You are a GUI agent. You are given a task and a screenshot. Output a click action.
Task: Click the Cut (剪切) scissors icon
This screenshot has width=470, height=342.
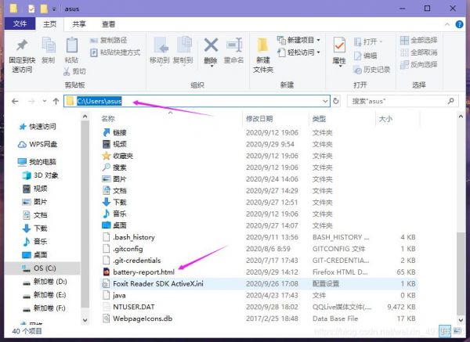(67, 71)
